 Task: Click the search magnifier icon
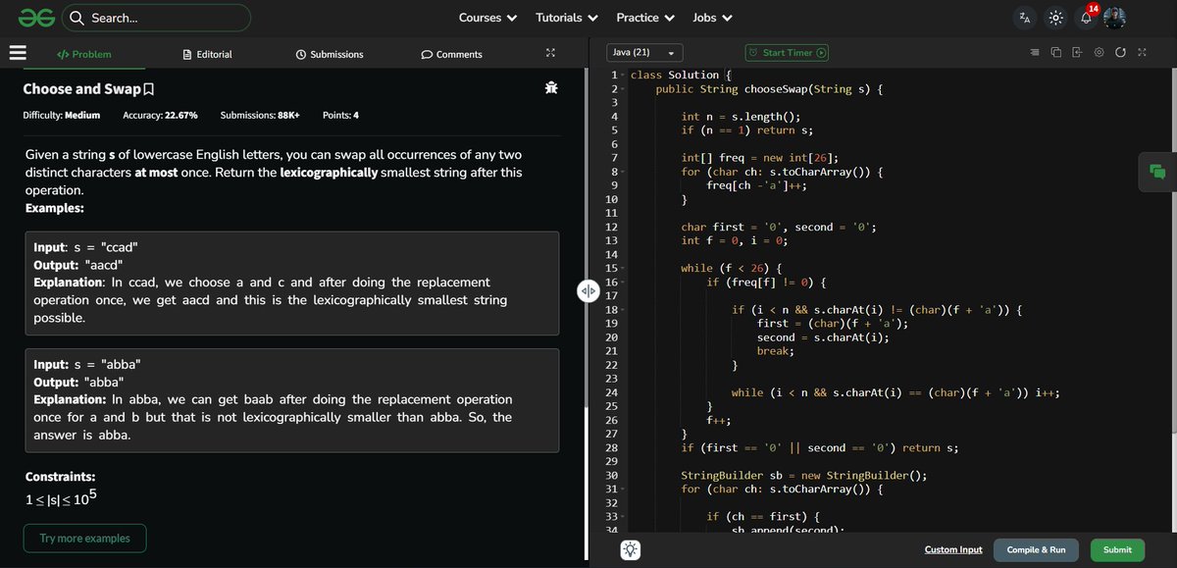77,18
